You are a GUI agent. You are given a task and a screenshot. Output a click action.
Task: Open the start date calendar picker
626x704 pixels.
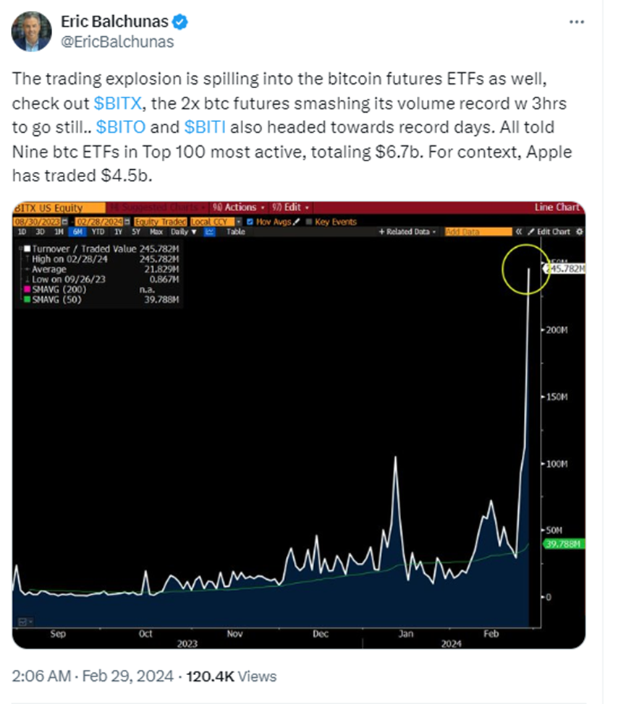point(64,222)
